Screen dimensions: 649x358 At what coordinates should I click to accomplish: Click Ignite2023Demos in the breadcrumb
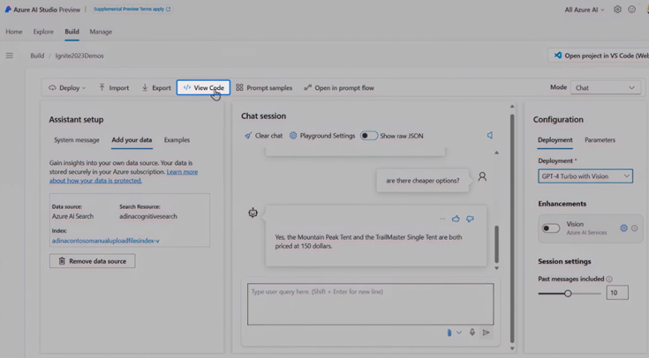(x=80, y=56)
